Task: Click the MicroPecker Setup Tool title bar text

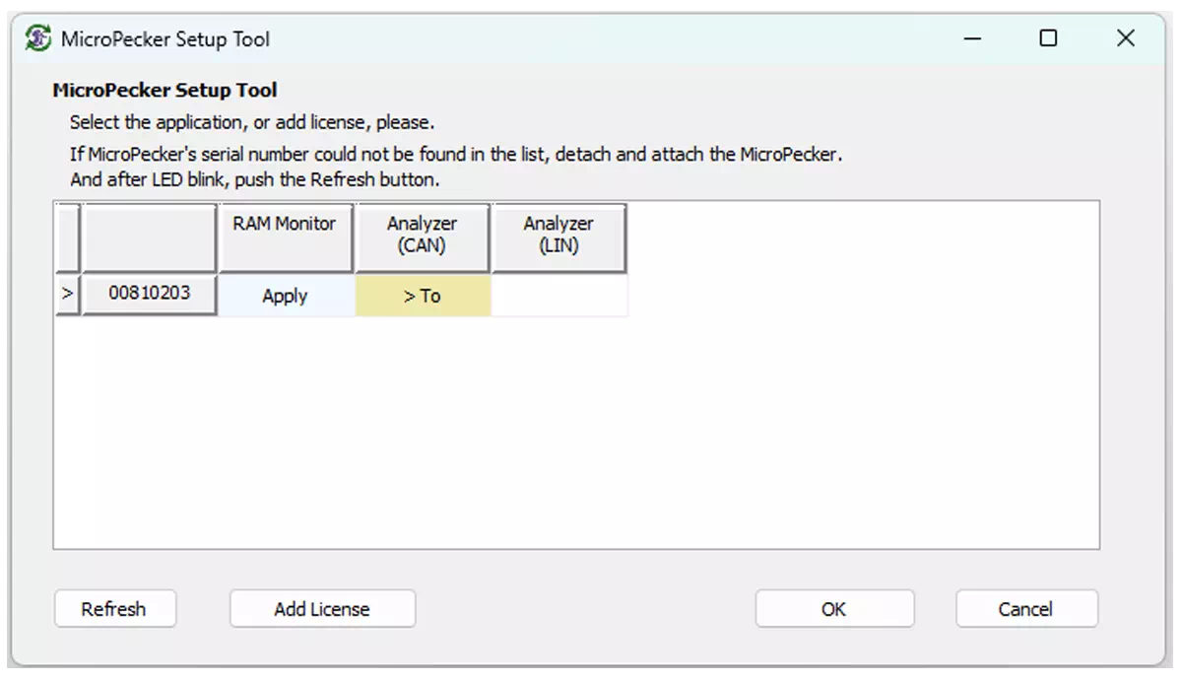Action: click(x=165, y=39)
